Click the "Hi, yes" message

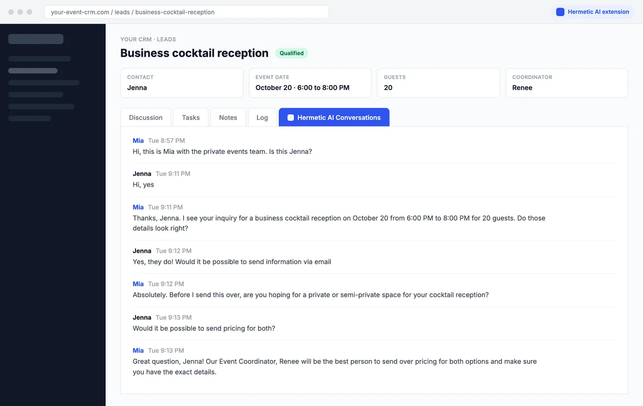coord(143,185)
